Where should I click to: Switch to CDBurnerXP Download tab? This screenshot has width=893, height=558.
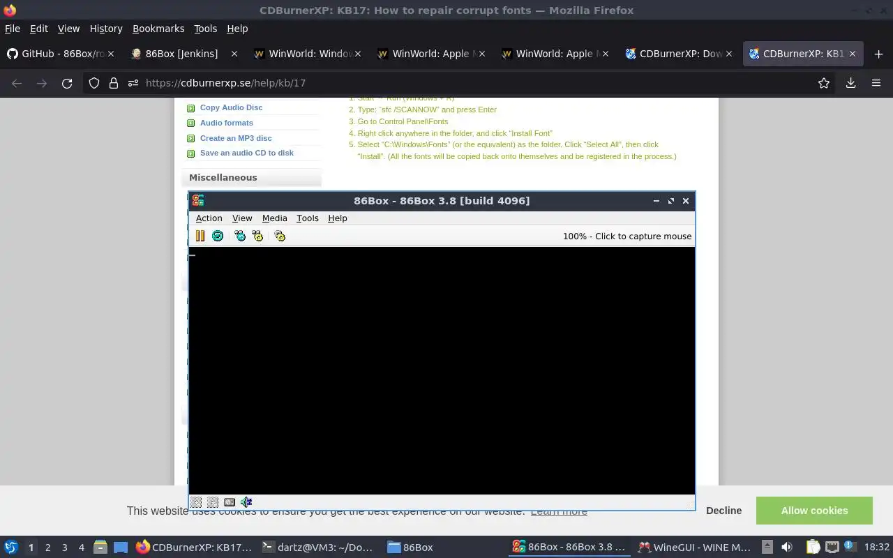pos(679,54)
